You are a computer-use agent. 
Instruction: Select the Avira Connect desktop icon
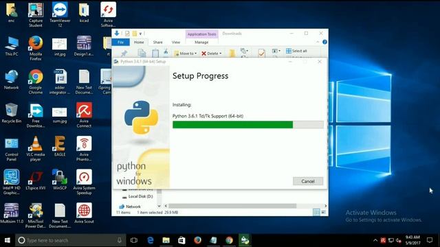[x=84, y=115]
